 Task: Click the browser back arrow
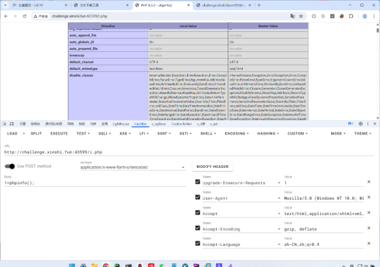(6, 16)
